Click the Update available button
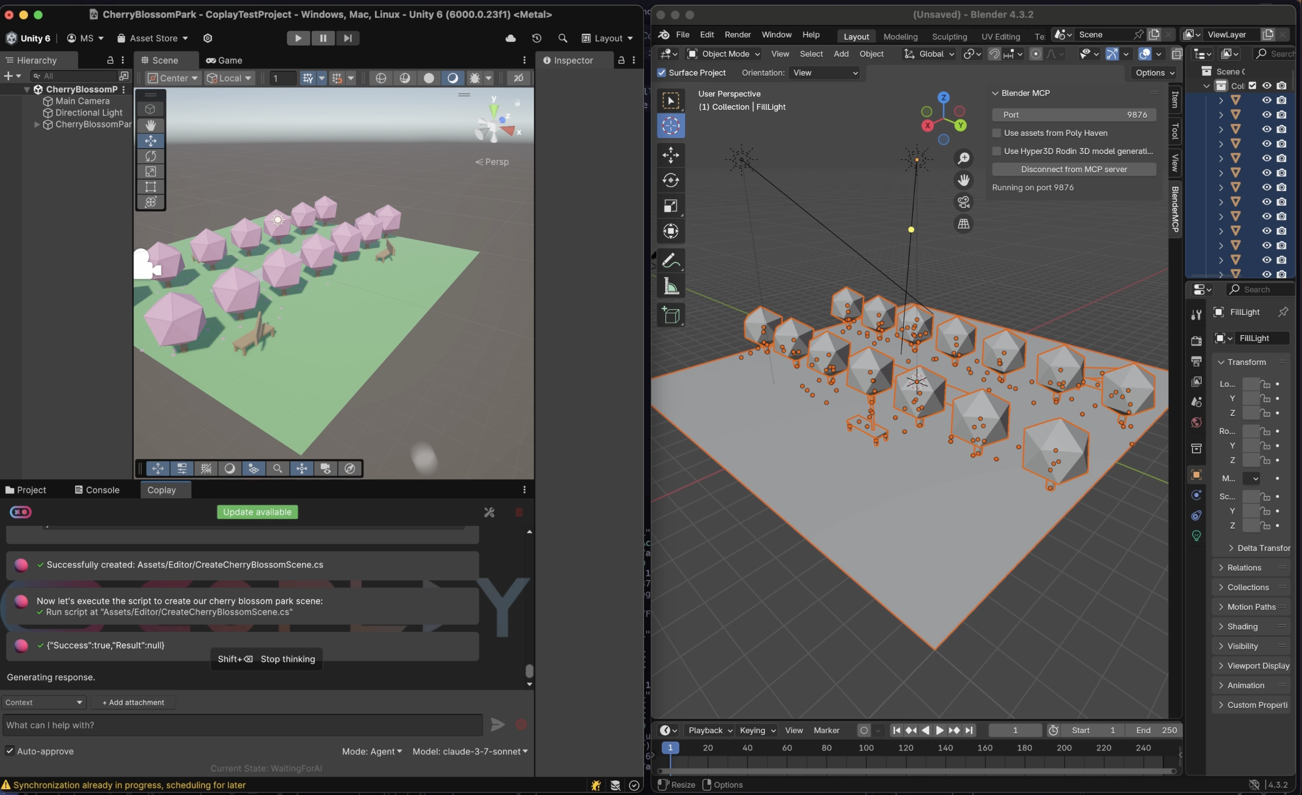 pos(258,512)
